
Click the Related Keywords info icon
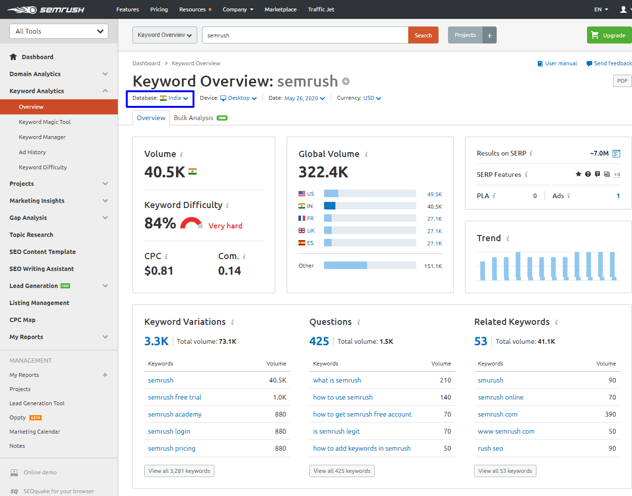coord(556,322)
